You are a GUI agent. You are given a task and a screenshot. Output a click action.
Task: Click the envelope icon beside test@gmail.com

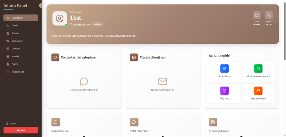[x=71, y=24]
